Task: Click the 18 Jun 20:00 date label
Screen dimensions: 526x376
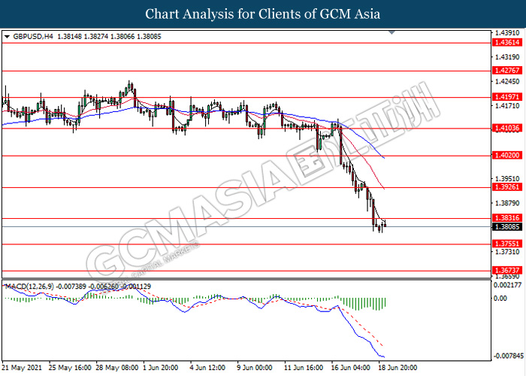Action: pyautogui.click(x=398, y=368)
